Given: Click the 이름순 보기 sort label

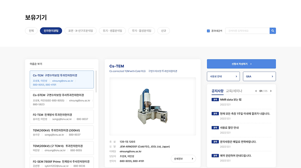Looking at the screenshot, I should tap(36, 64).
